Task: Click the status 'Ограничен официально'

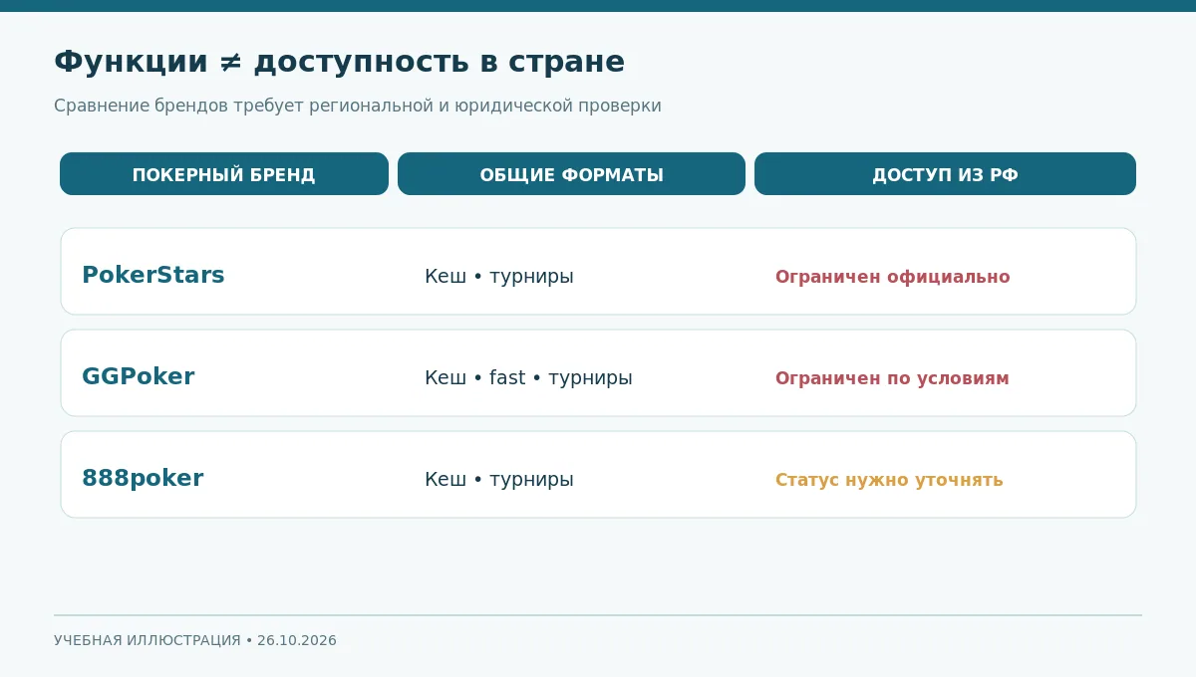Action: click(x=893, y=277)
